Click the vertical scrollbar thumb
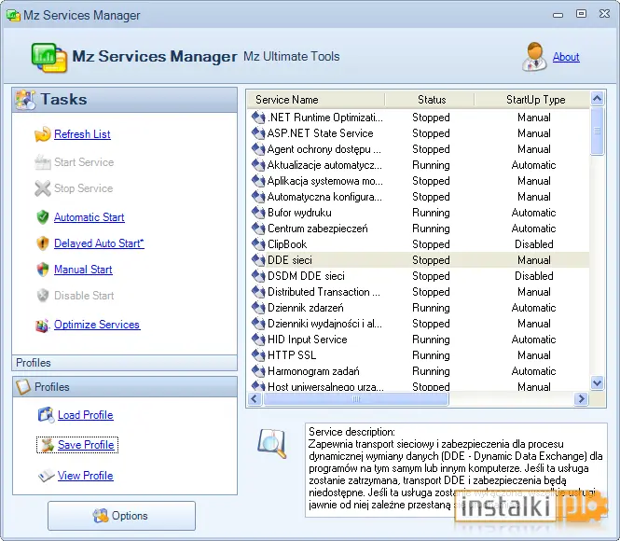 click(597, 131)
